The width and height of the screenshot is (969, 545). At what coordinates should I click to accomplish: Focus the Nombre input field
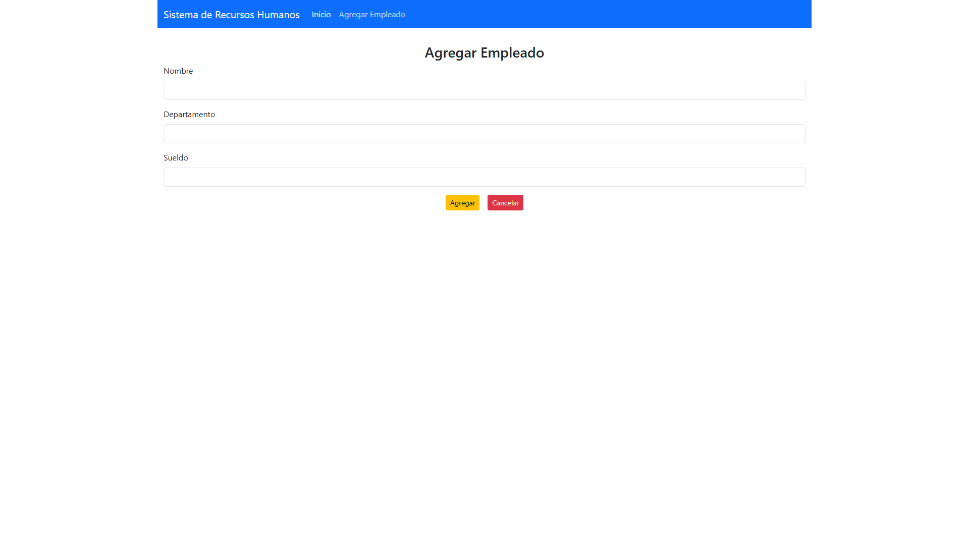pos(484,90)
